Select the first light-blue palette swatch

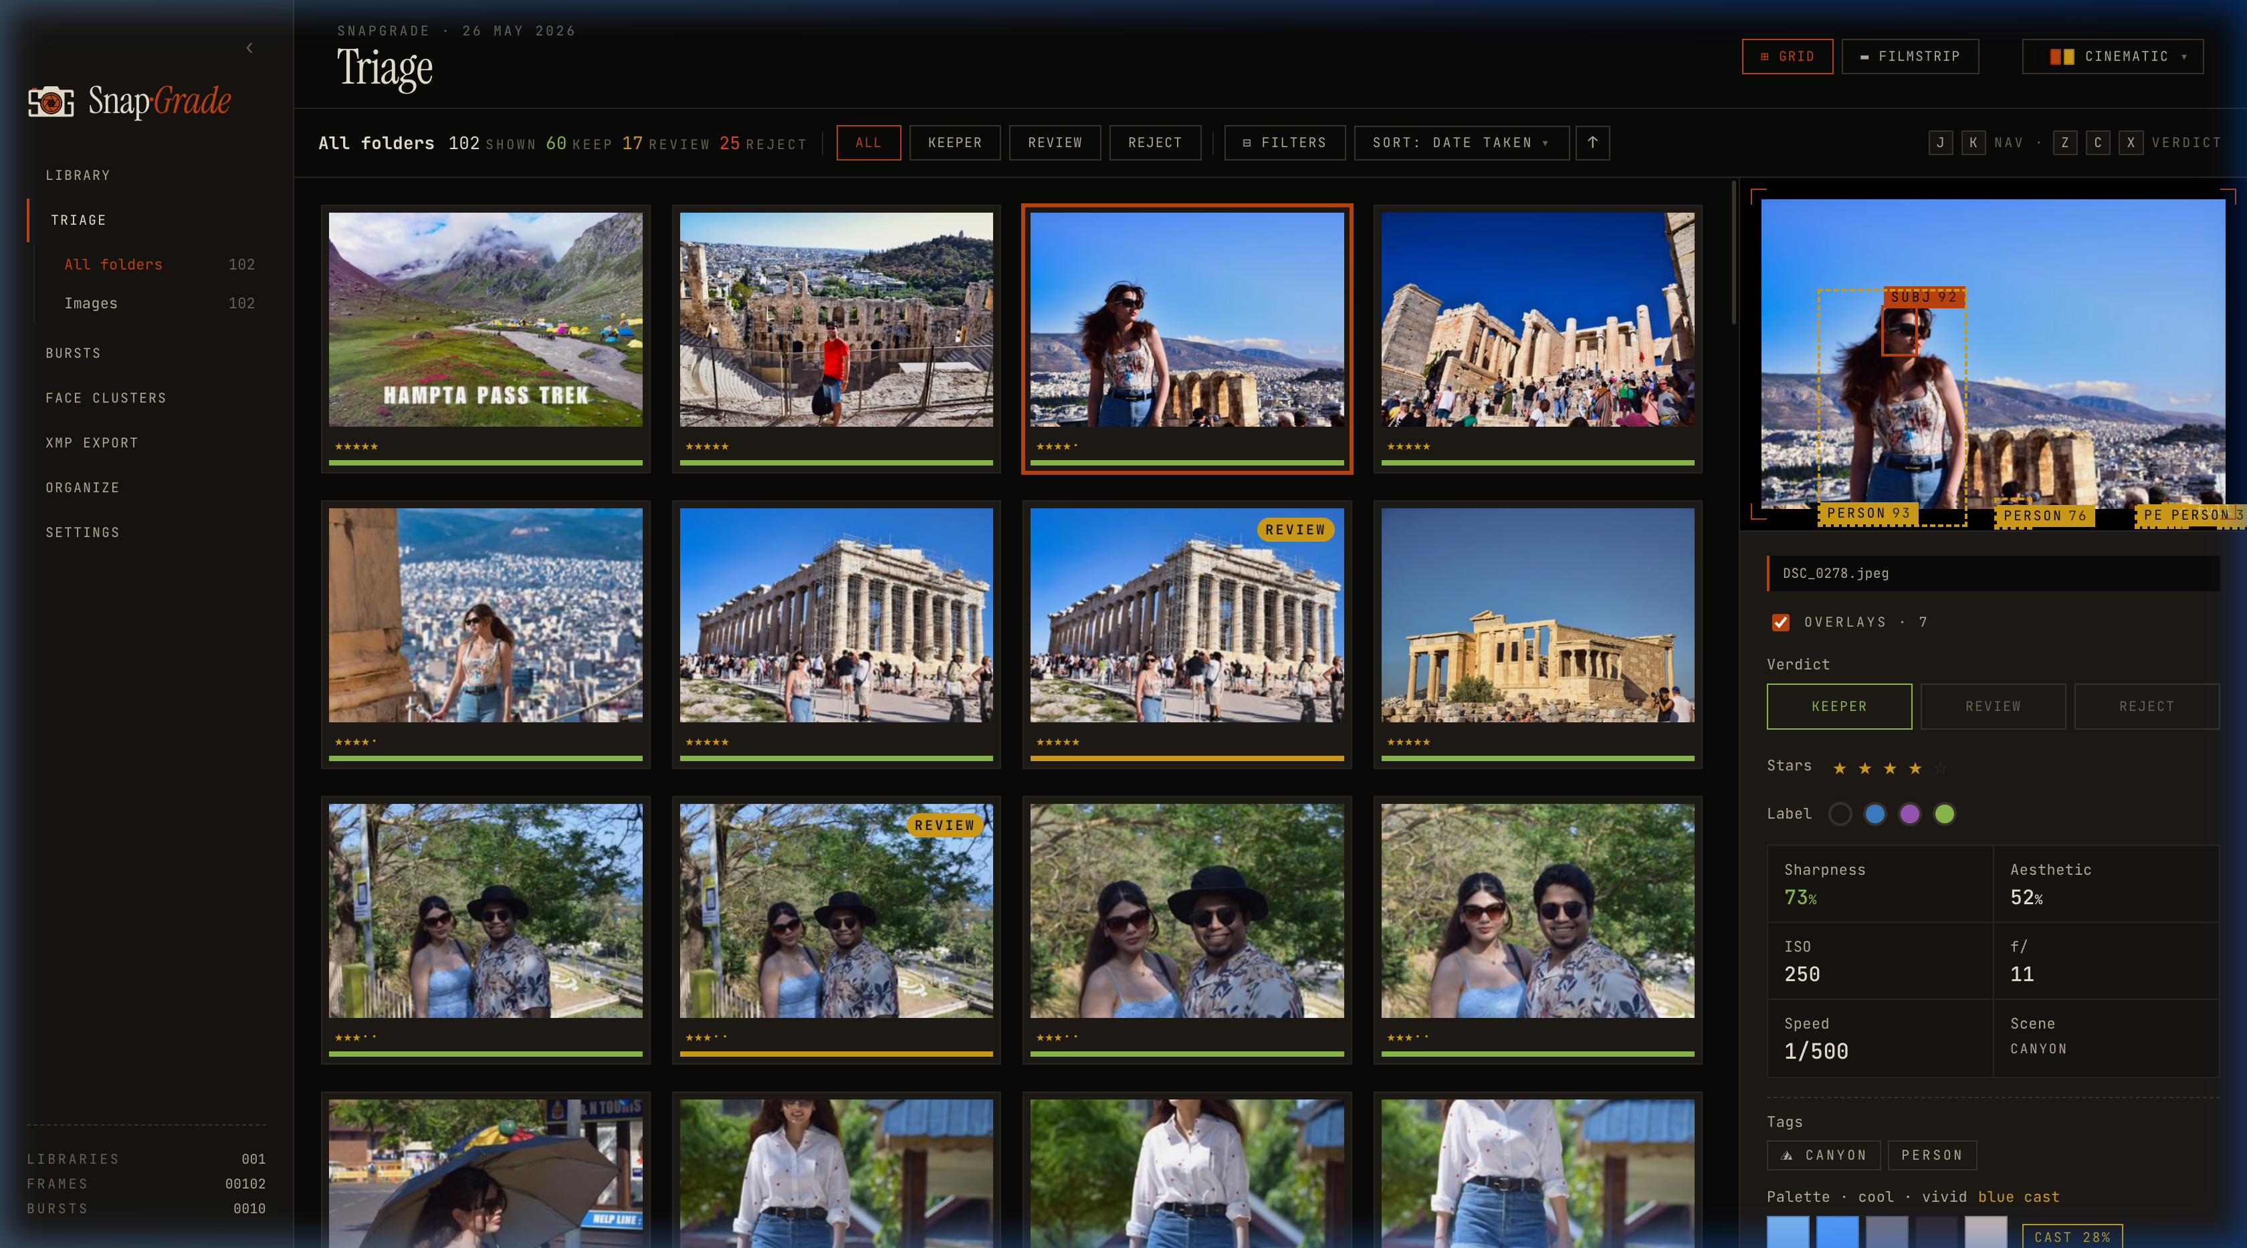tap(1788, 1233)
